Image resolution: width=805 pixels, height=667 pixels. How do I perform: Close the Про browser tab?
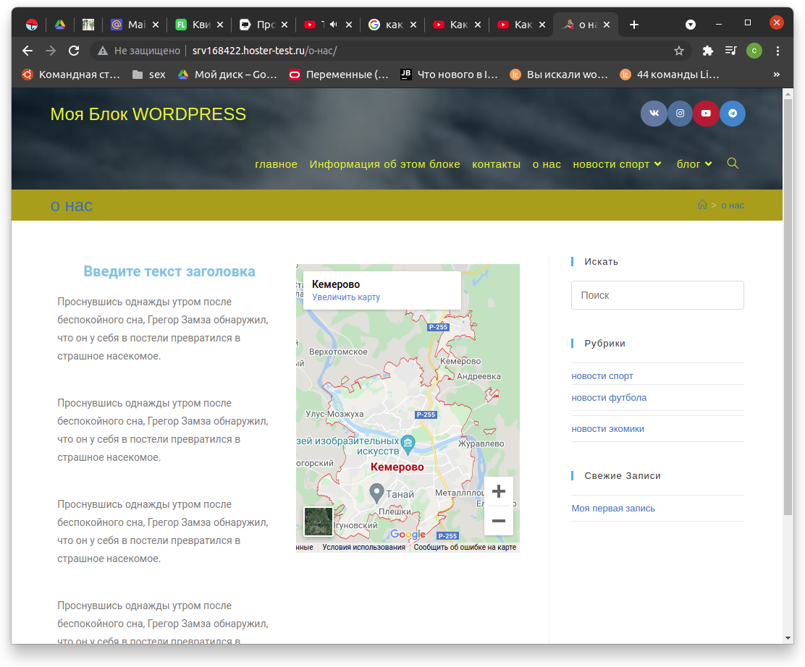285,25
